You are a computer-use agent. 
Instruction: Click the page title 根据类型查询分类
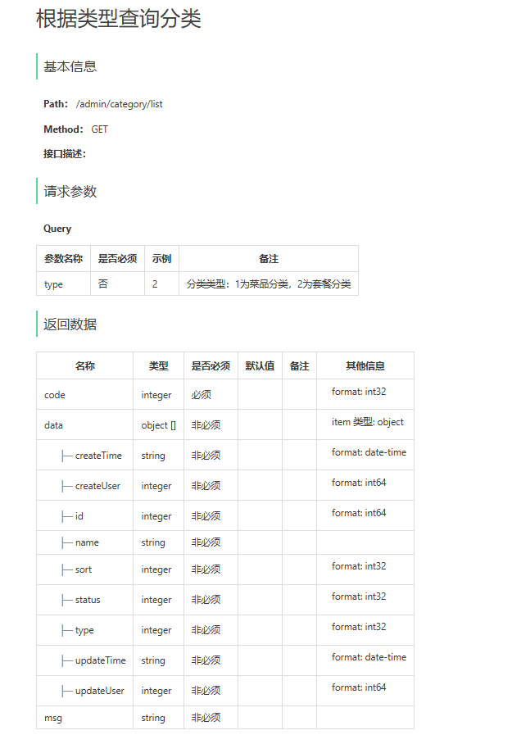point(119,19)
